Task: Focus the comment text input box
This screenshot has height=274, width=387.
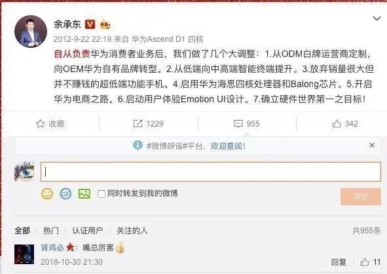Action: (211, 172)
